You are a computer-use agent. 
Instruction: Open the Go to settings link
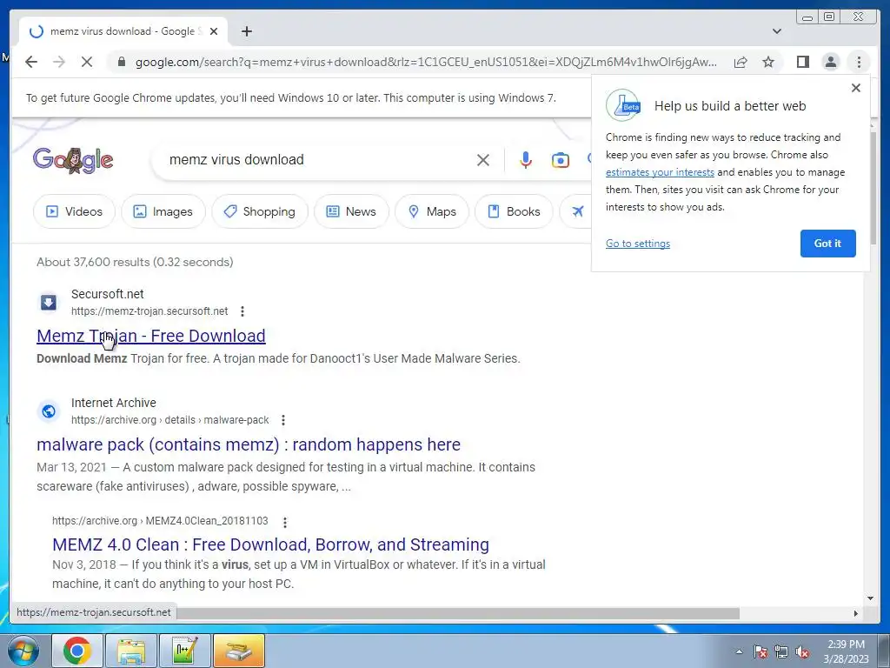tap(637, 244)
